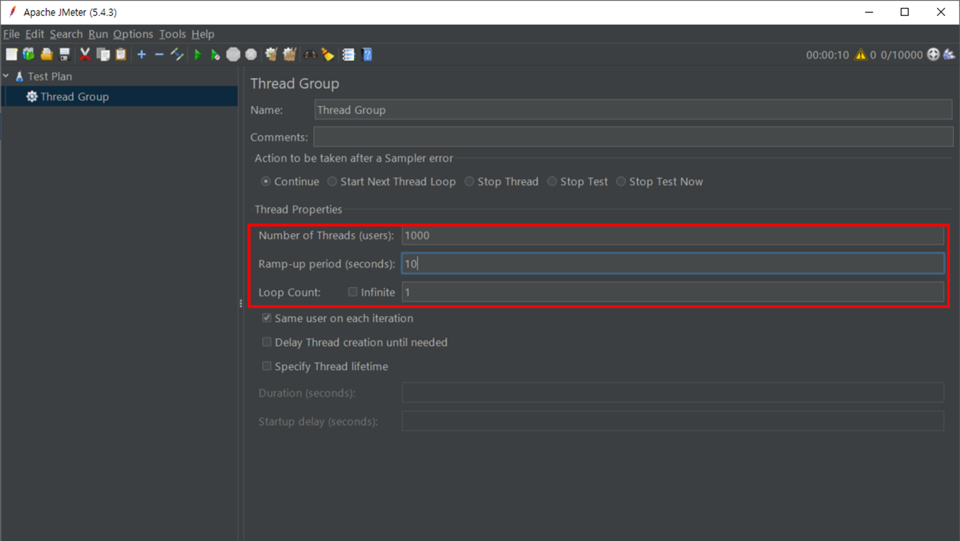Click the error count beside the warning icon
The image size is (960, 541).
click(x=873, y=55)
